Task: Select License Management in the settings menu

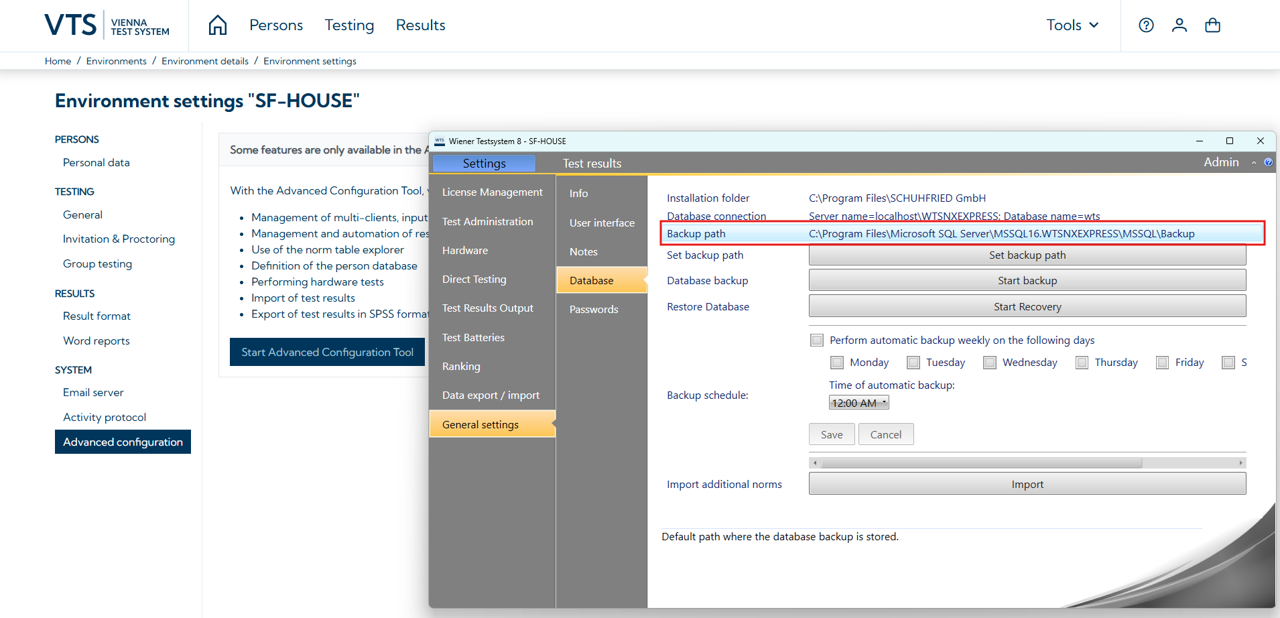Action: (493, 192)
